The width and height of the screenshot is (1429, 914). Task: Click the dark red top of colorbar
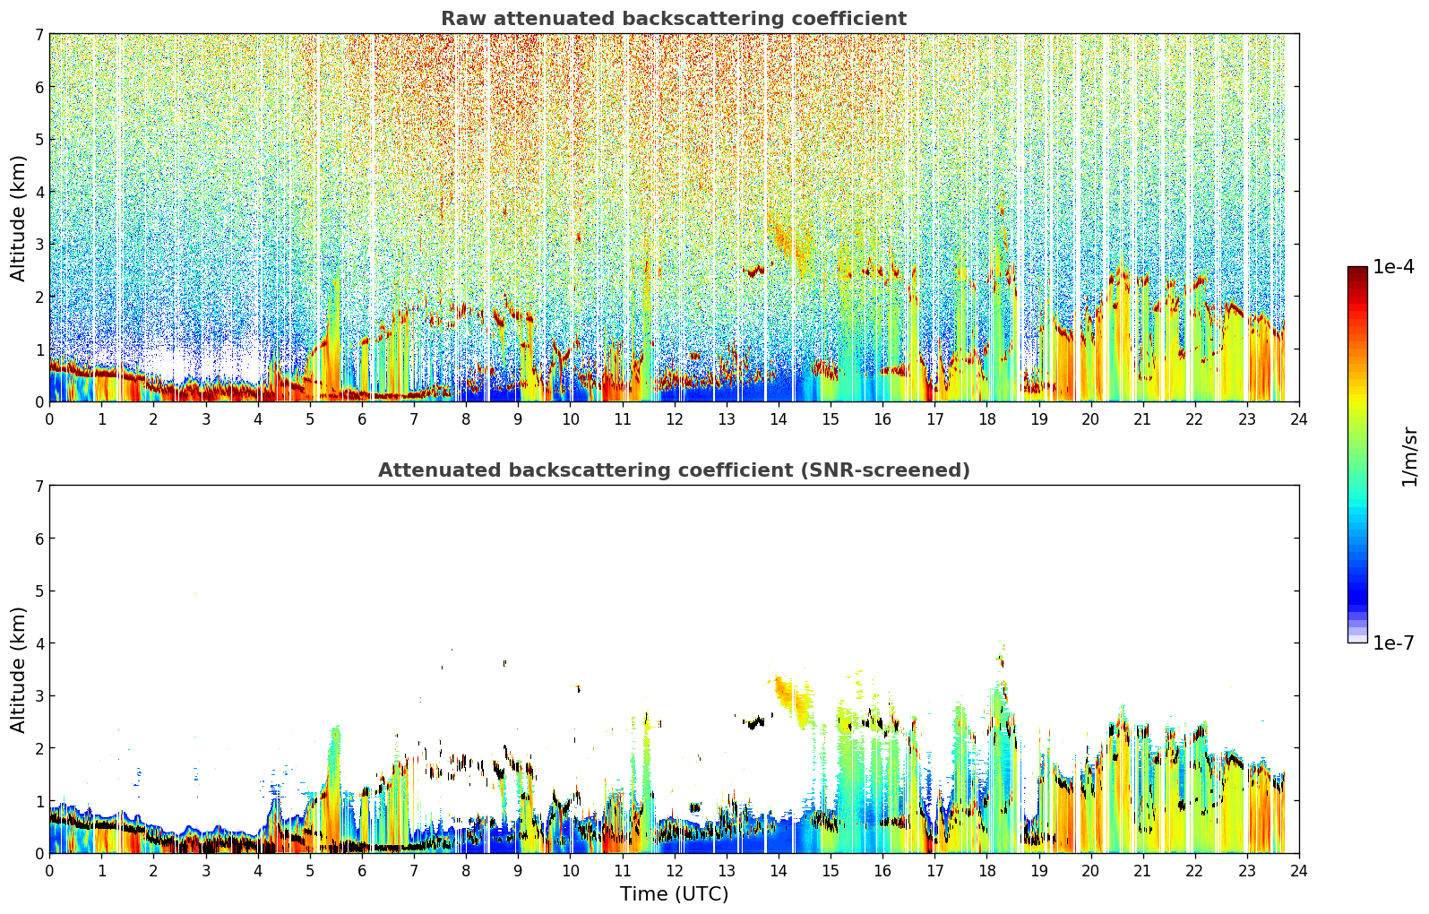tap(1357, 272)
